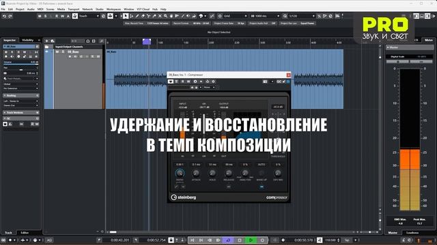Select the Range Selection tool

131,16
